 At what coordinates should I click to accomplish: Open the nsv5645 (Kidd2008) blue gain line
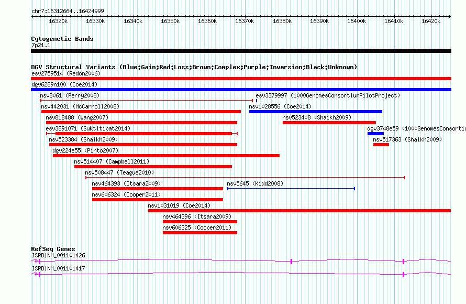point(291,189)
